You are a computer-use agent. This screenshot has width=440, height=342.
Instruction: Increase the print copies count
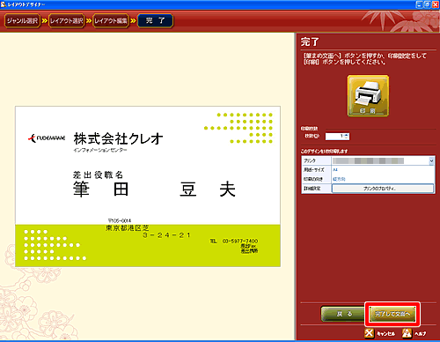tap(347, 135)
